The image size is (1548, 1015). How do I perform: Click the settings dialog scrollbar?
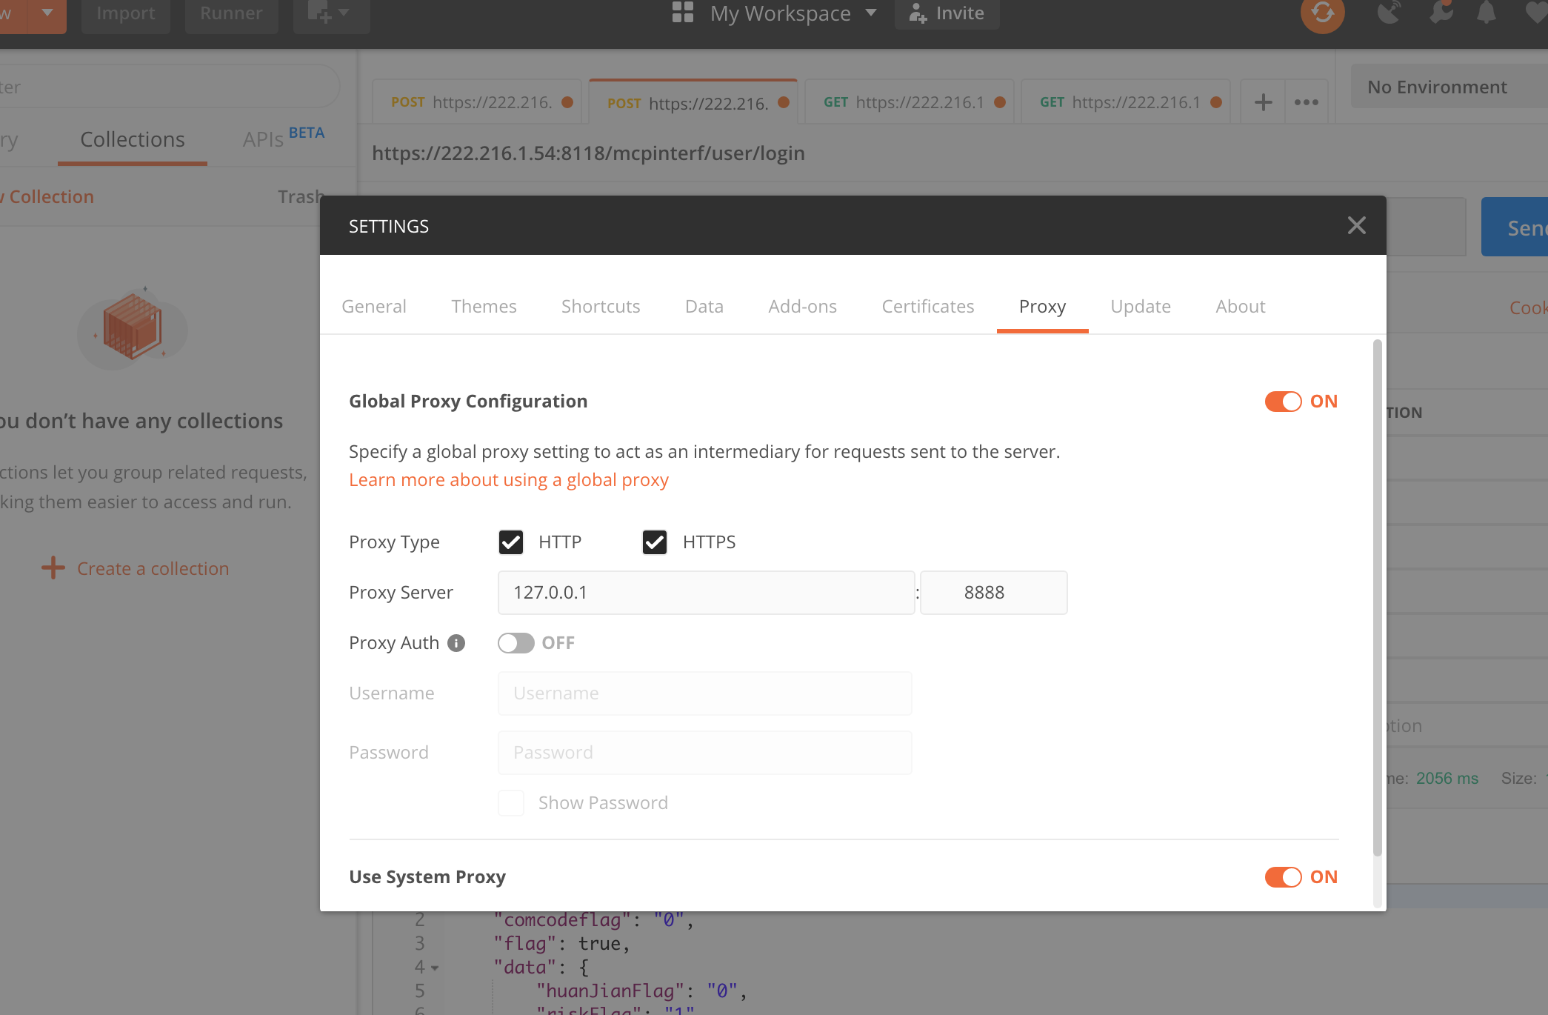click(x=1377, y=598)
